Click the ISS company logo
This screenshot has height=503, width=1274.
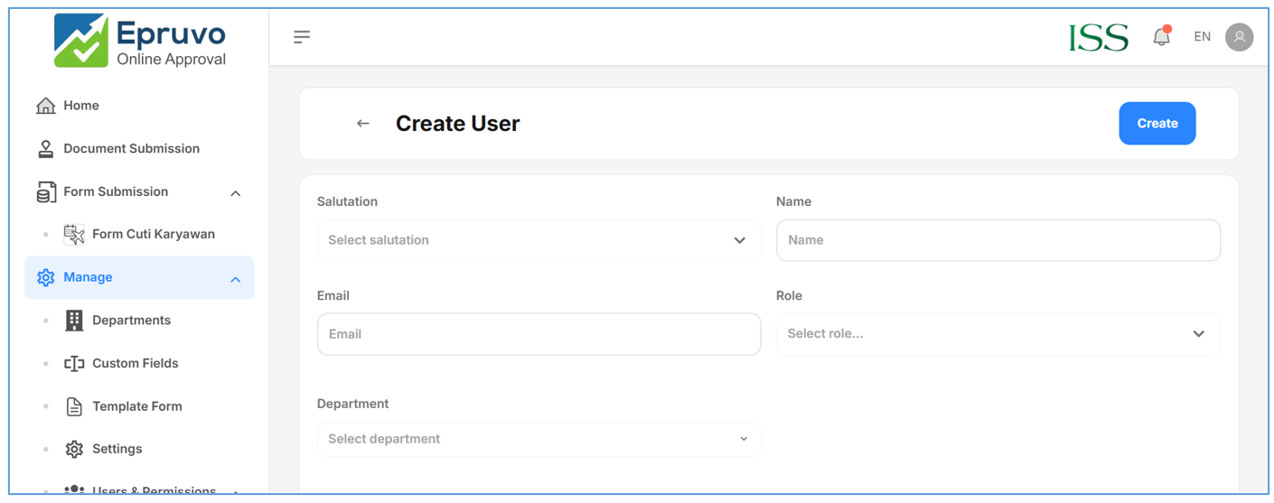click(1098, 38)
